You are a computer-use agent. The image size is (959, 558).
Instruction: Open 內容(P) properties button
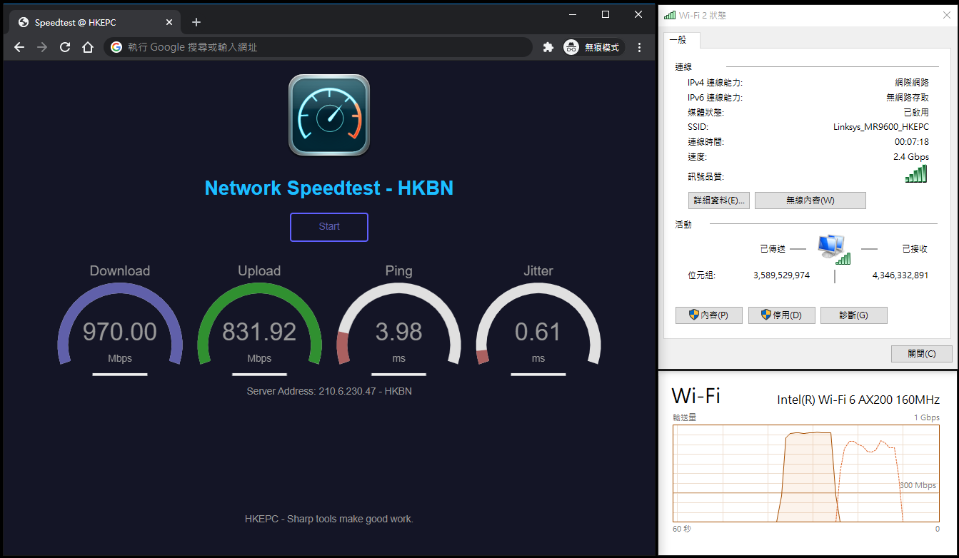point(709,315)
